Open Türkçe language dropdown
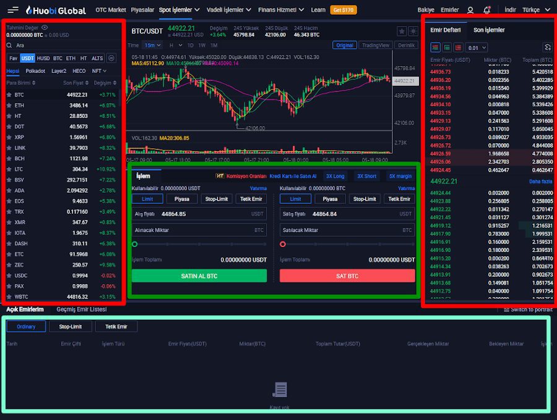The image size is (557, 420). tap(536, 10)
